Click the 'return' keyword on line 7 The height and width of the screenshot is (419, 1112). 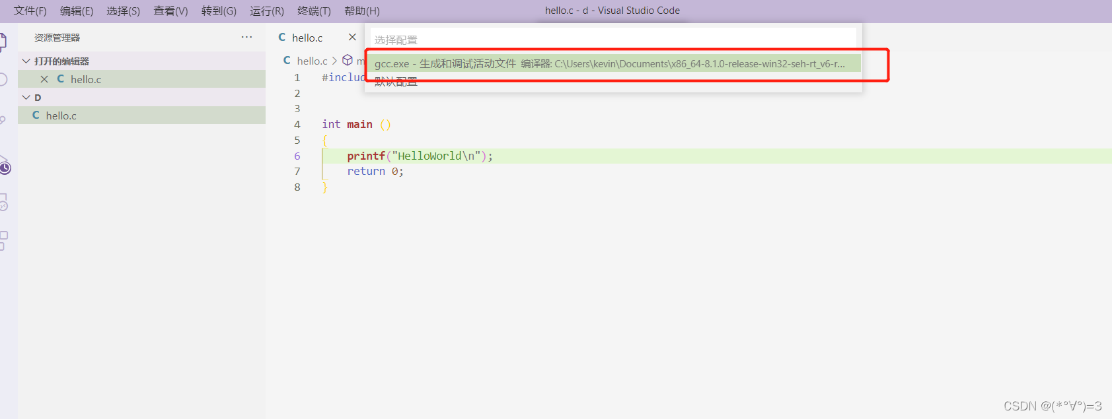tap(366, 171)
